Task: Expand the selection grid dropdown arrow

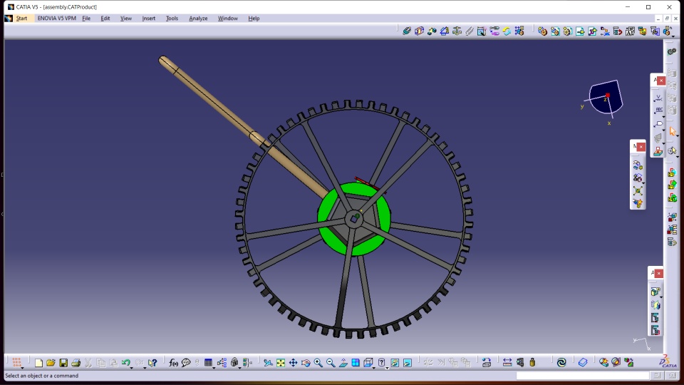Action: click(x=22, y=368)
